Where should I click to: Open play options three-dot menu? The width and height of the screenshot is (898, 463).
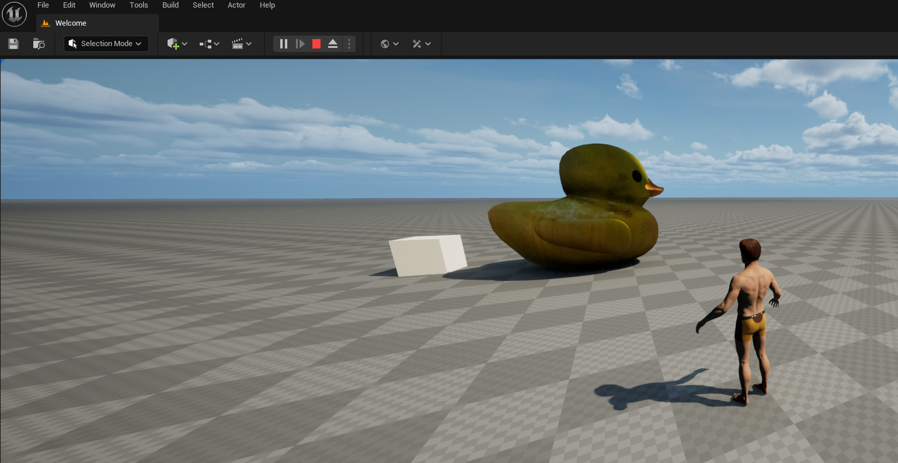349,44
